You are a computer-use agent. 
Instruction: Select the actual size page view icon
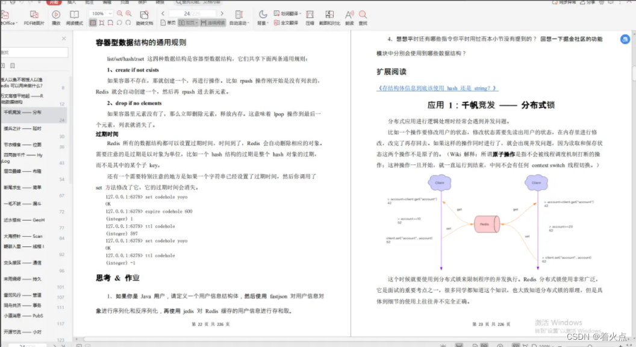coord(93,23)
